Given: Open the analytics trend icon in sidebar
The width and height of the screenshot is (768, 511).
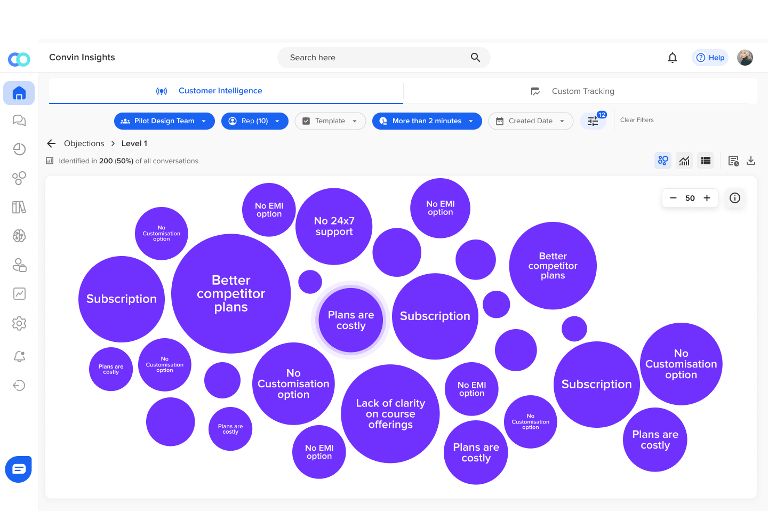Looking at the screenshot, I should [19, 293].
